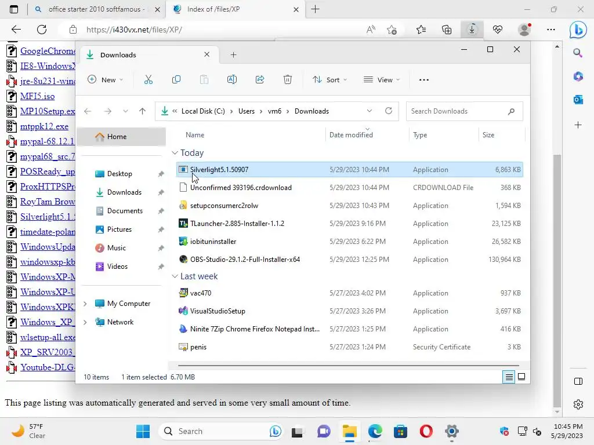Image resolution: width=594 pixels, height=445 pixels.
Task: Open Microsoft Store on the taskbar
Action: click(x=400, y=431)
